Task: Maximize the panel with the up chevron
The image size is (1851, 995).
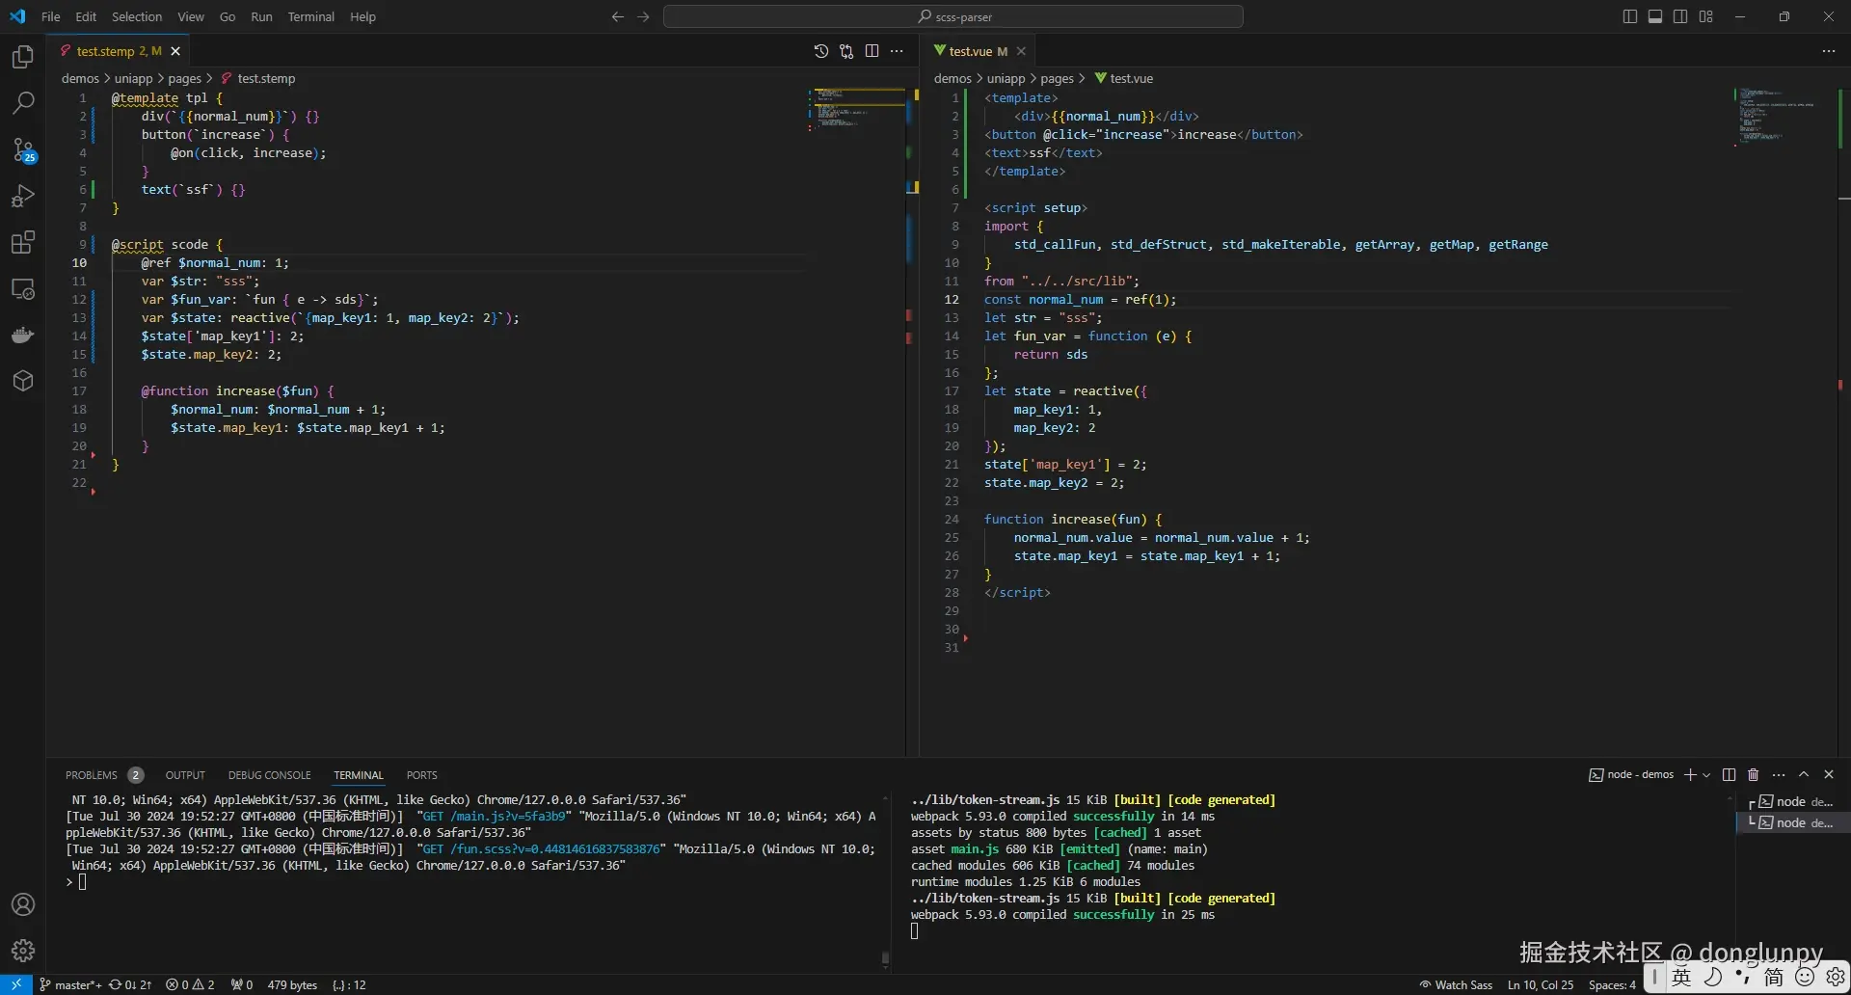Action: pyautogui.click(x=1804, y=775)
